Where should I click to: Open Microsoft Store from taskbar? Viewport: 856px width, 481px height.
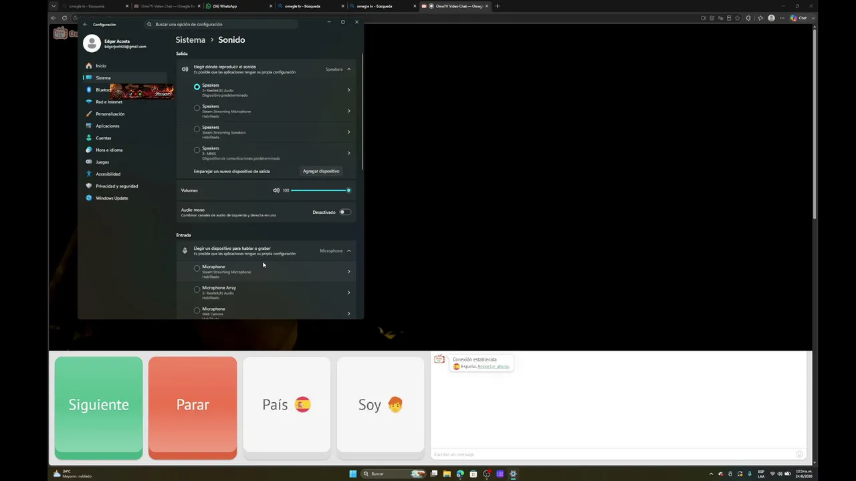pyautogui.click(x=473, y=474)
